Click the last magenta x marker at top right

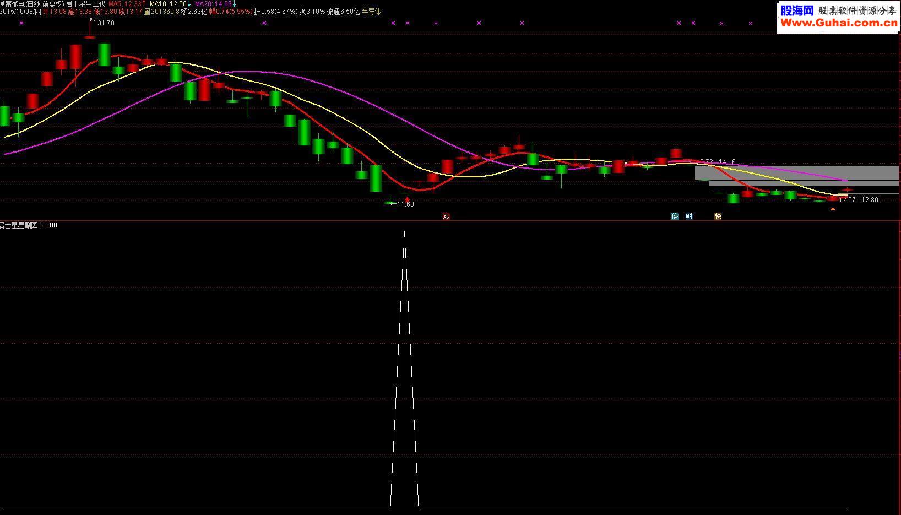(x=750, y=23)
